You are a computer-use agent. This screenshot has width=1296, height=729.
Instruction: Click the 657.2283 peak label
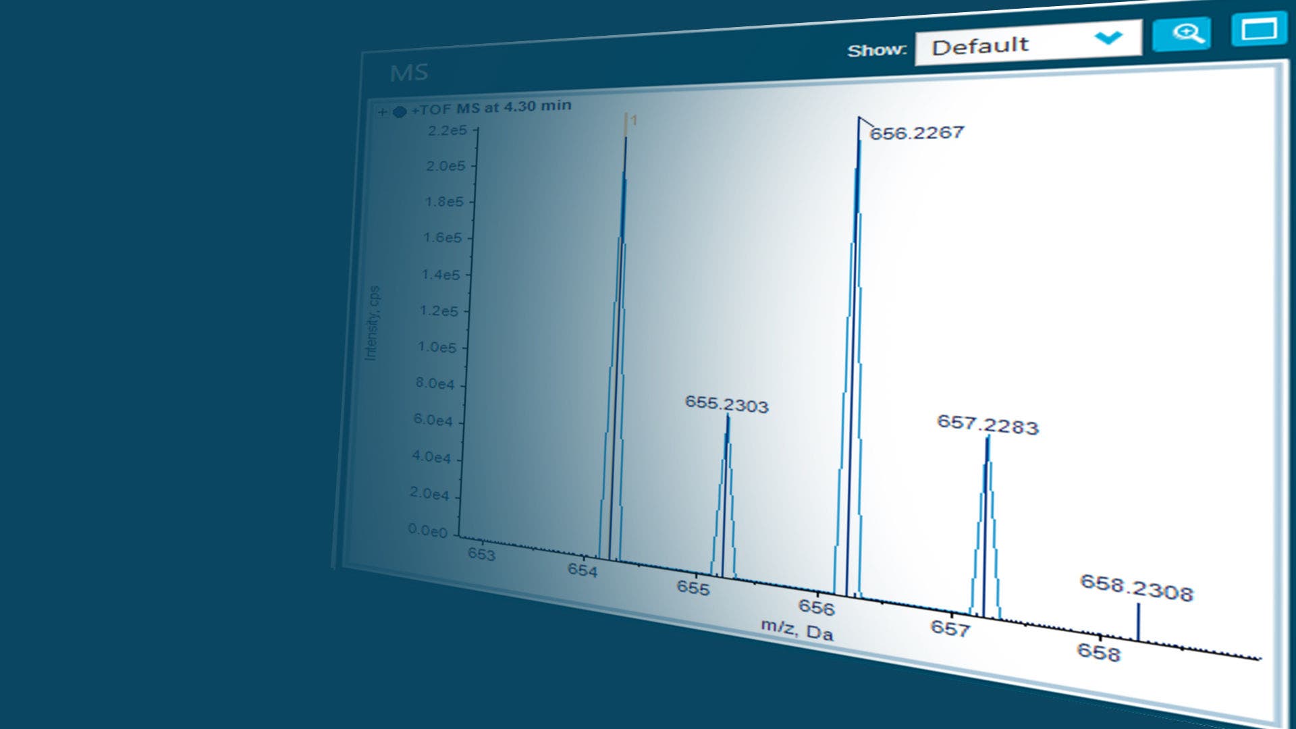click(x=987, y=425)
